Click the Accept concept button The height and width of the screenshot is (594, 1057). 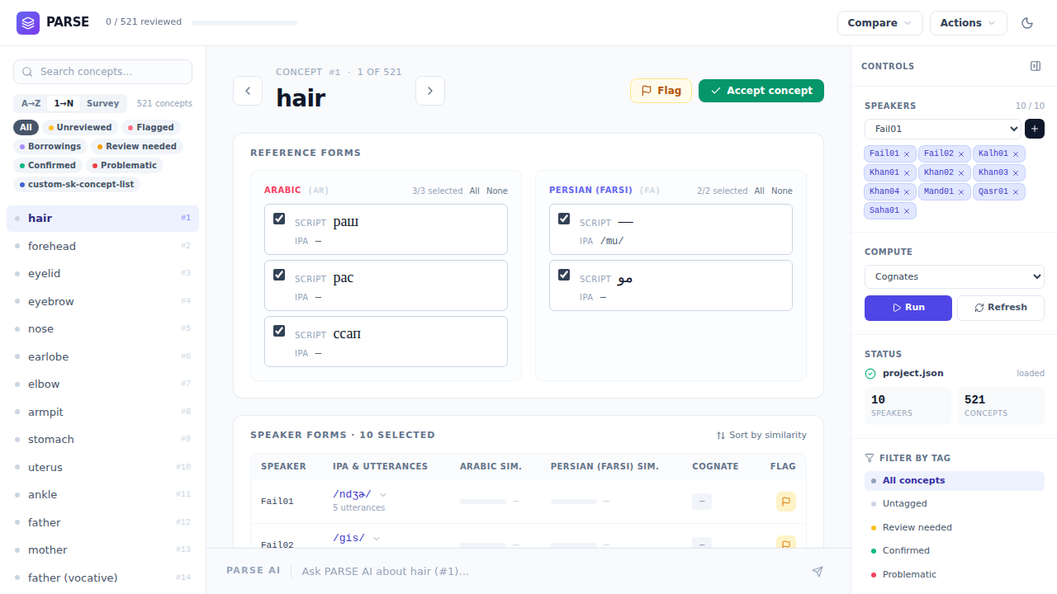(761, 91)
